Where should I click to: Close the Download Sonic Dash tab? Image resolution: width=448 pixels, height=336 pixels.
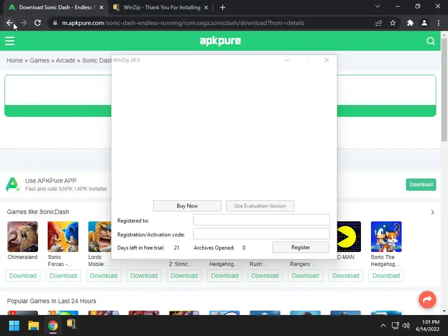pyautogui.click(x=101, y=7)
